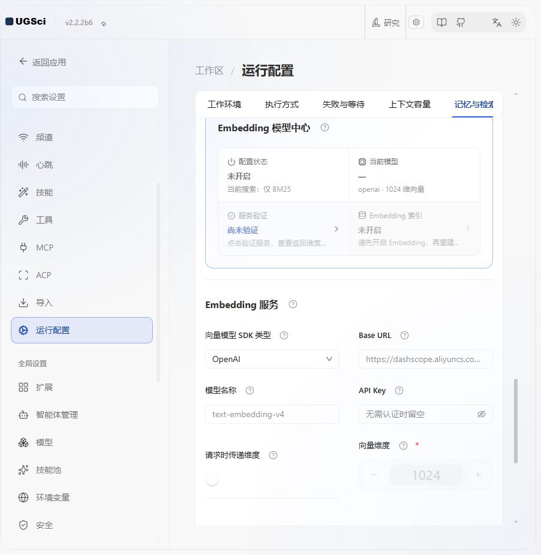Click scroll-up arrow of content panel
The height and width of the screenshot is (555, 541).
(516, 94)
